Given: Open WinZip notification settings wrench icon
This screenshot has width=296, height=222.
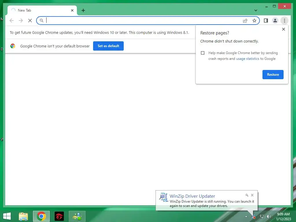Looking at the screenshot, I should coord(247,195).
